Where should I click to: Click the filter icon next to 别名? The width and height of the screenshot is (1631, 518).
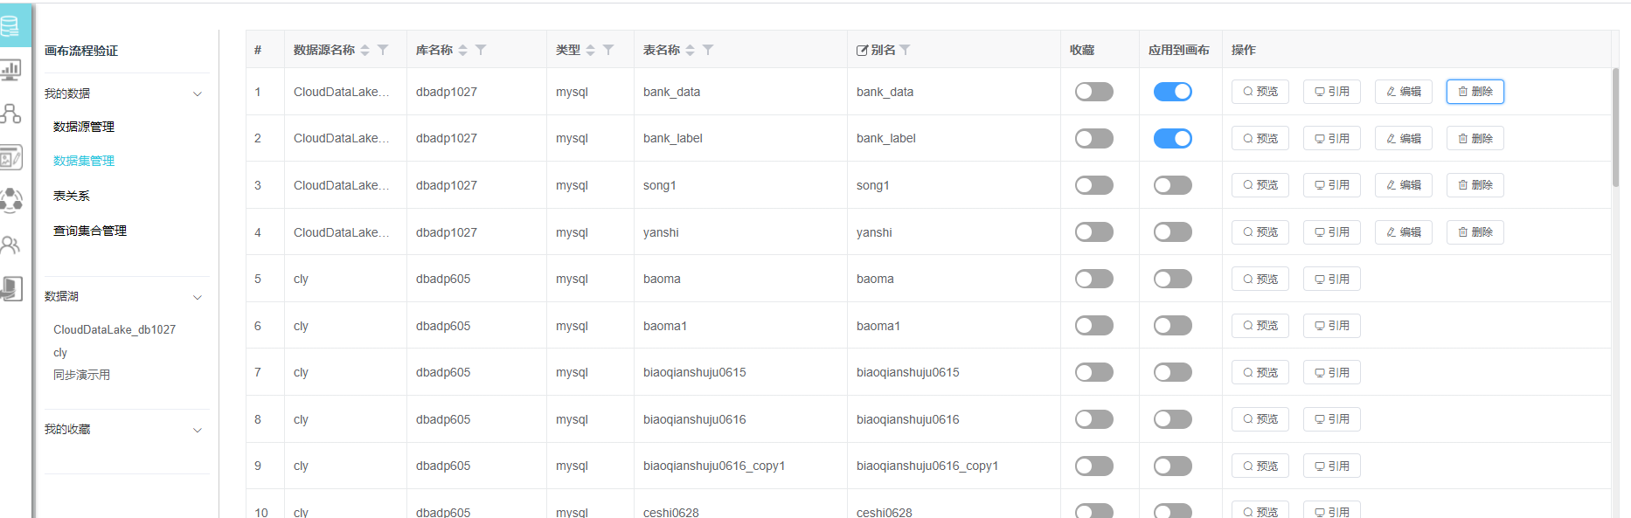[905, 50]
